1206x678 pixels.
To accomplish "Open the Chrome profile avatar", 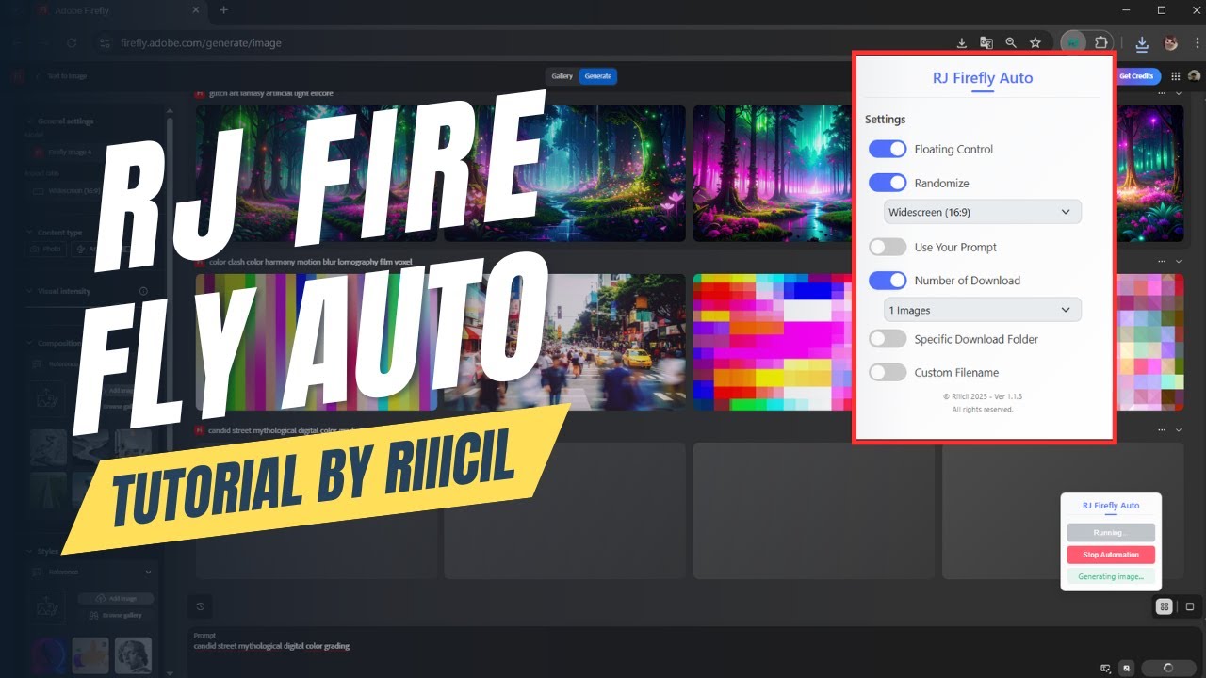I will click(1171, 42).
